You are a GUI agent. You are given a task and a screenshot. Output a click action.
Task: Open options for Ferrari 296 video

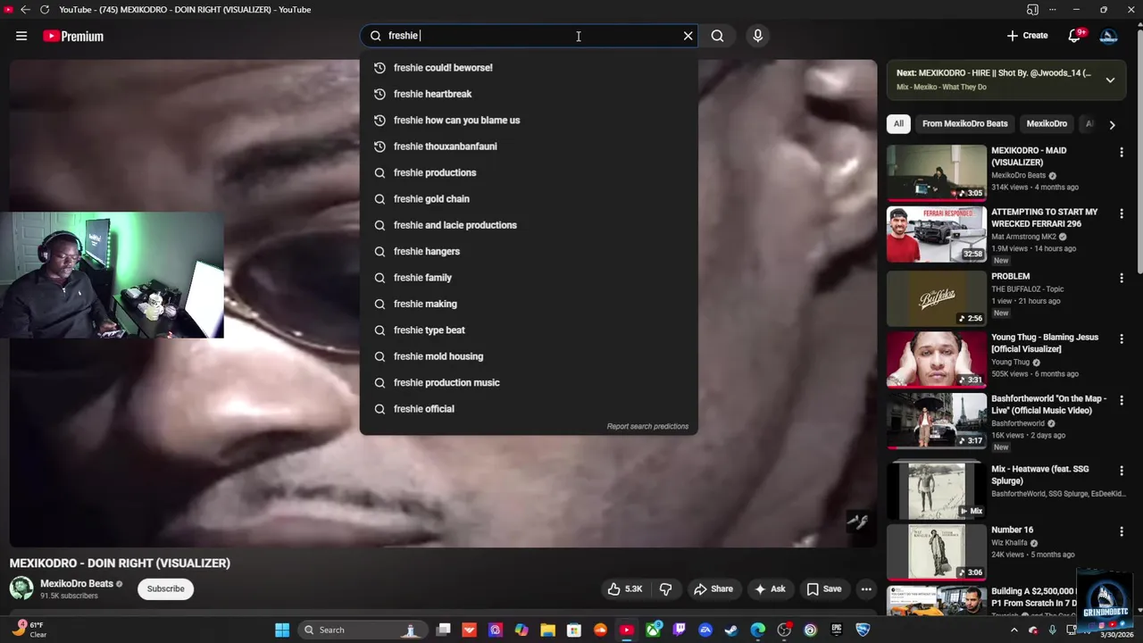pyautogui.click(x=1122, y=214)
